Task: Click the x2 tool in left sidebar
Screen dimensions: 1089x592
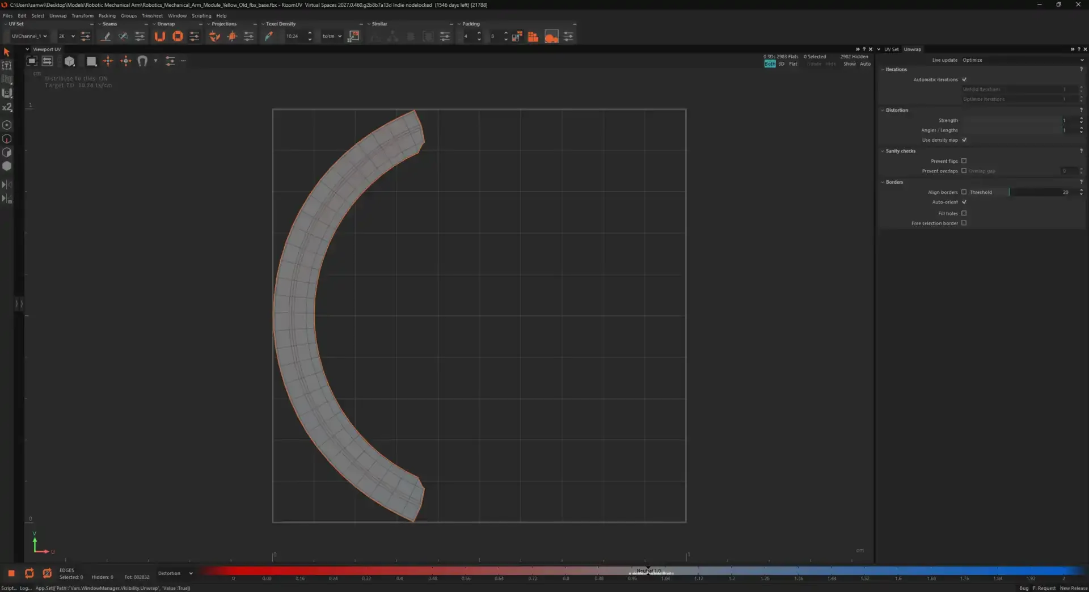Action: coord(7,107)
